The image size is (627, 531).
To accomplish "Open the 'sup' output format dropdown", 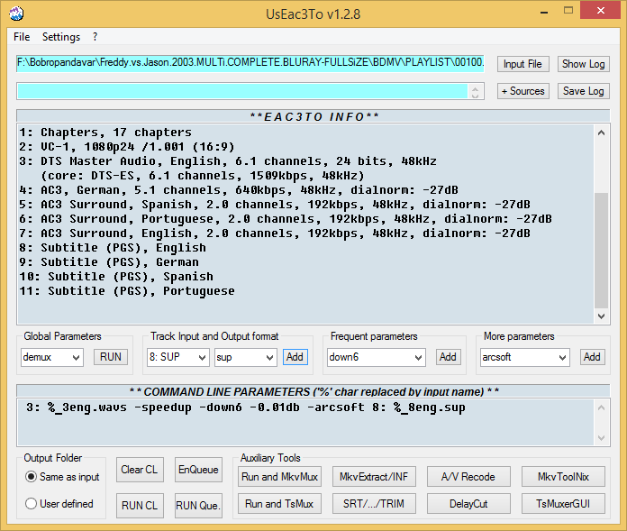I will 246,357.
